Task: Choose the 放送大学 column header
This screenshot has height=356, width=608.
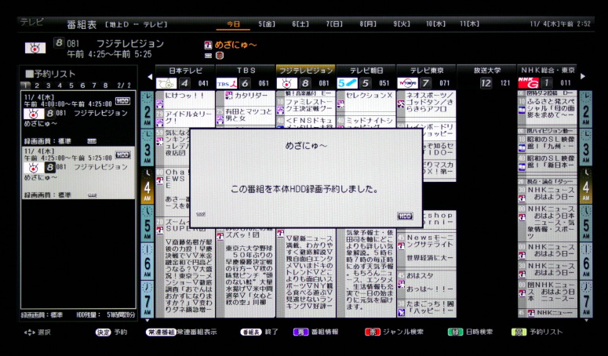Action: coord(486,71)
